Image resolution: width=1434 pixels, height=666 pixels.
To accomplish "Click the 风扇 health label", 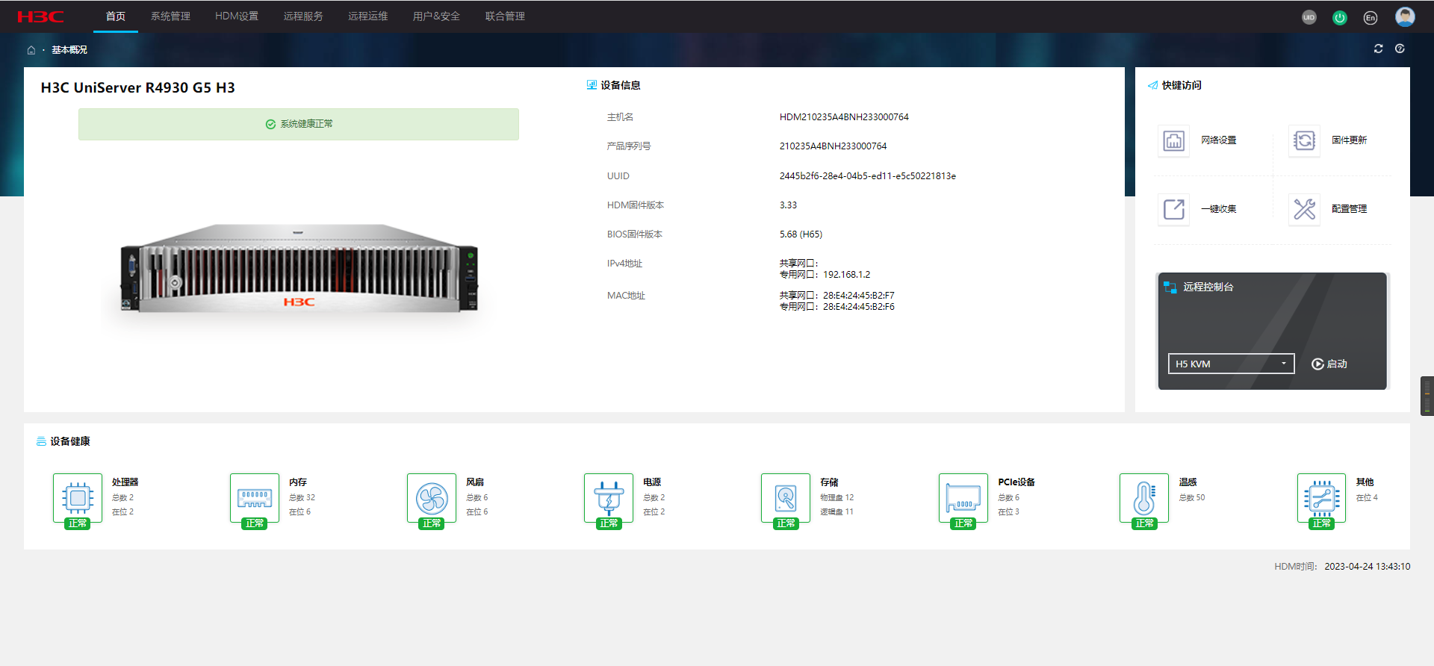I will pos(475,482).
